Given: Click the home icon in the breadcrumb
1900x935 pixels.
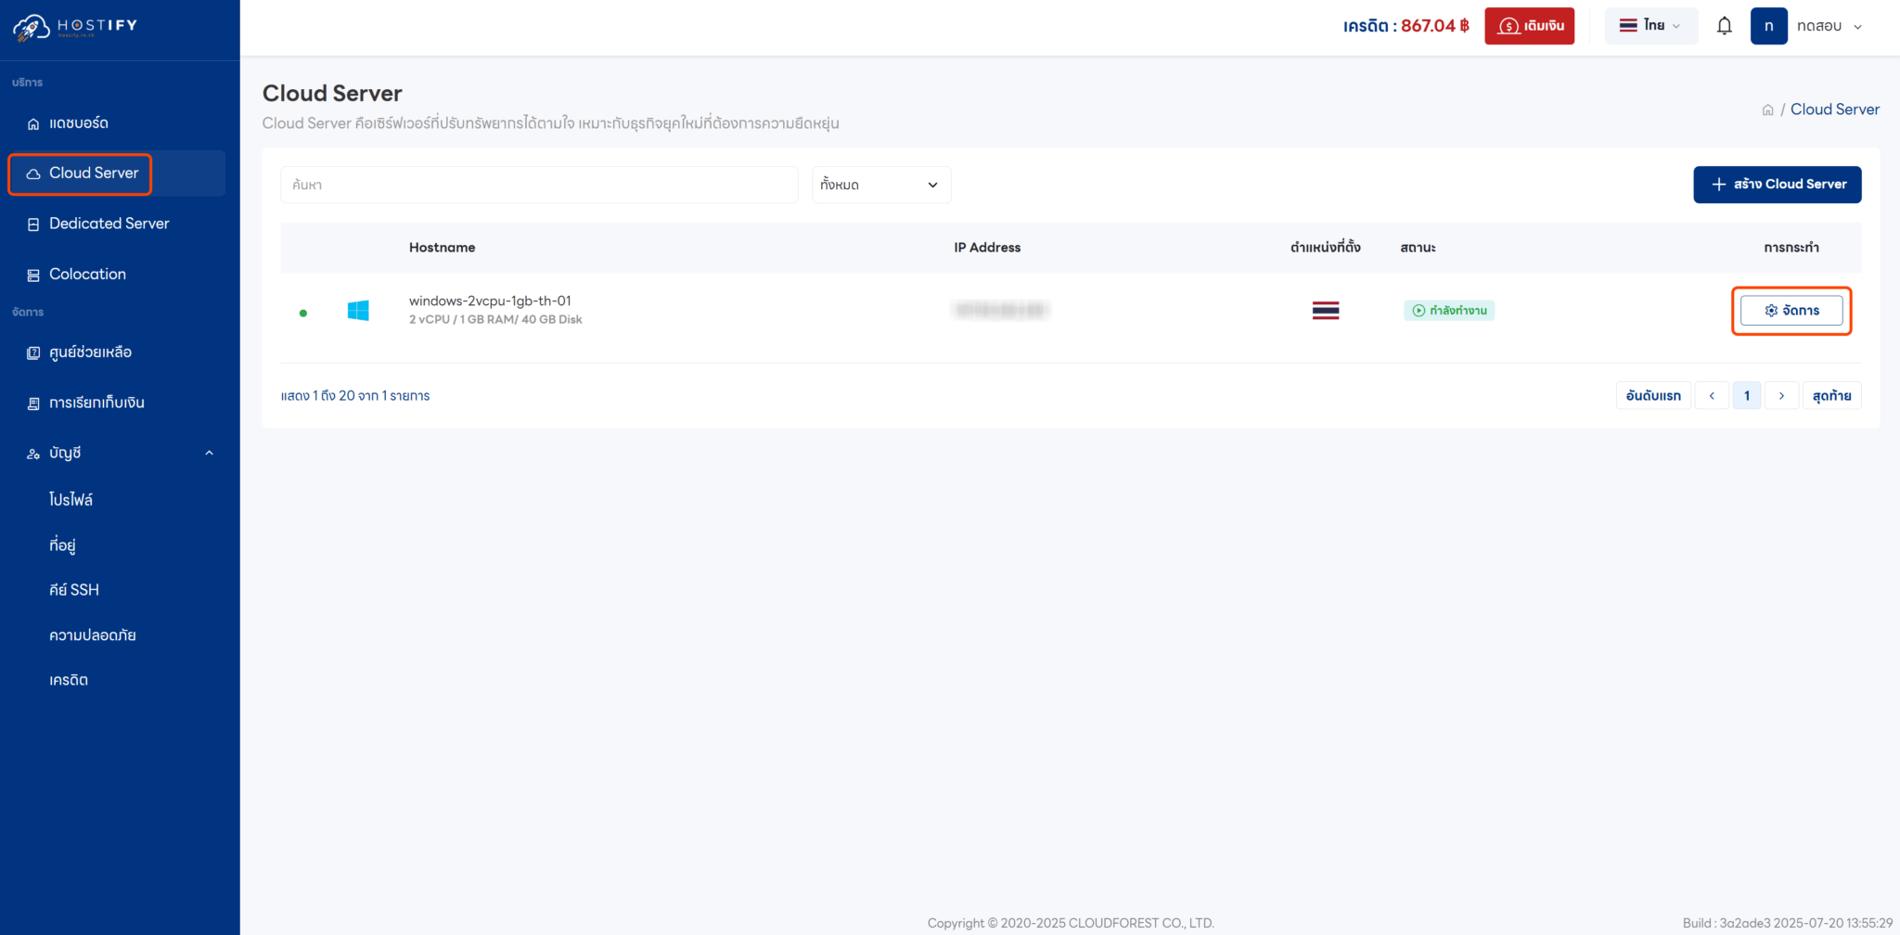Looking at the screenshot, I should pyautogui.click(x=1768, y=109).
